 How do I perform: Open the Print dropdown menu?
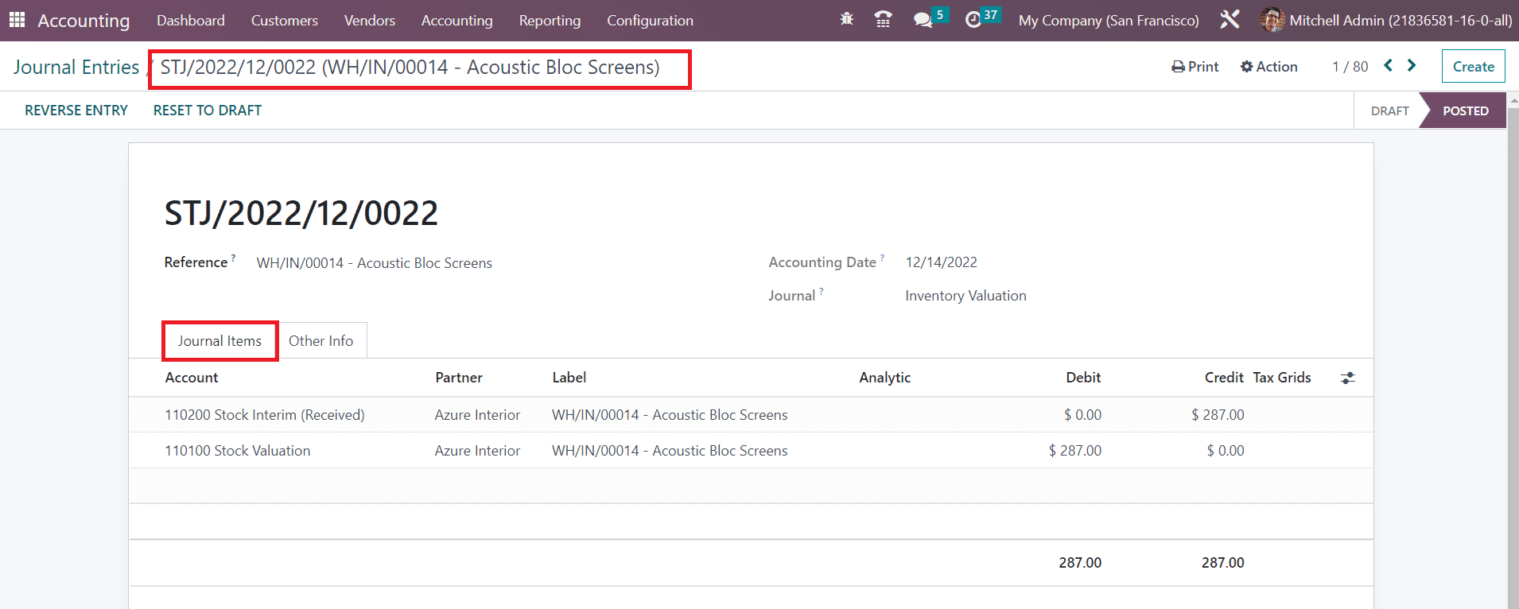1195,67
